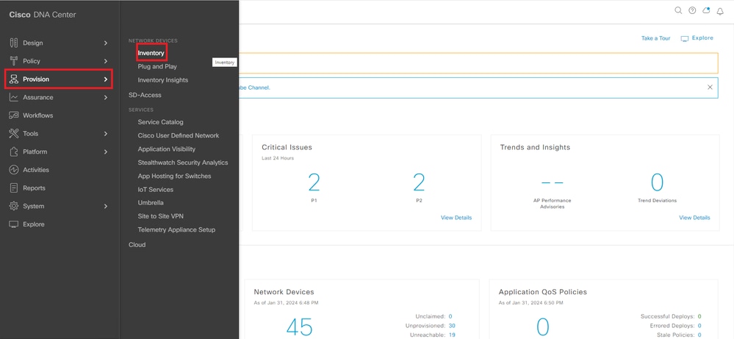Dismiss the blue banner with X
This screenshot has width=734, height=339.
pyautogui.click(x=710, y=87)
